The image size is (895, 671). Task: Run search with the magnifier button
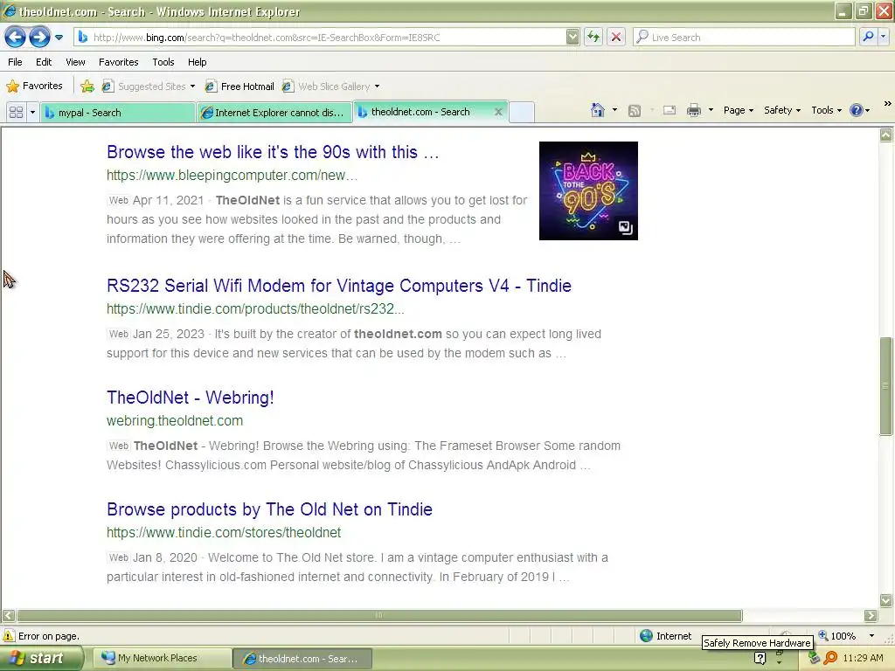[868, 38]
